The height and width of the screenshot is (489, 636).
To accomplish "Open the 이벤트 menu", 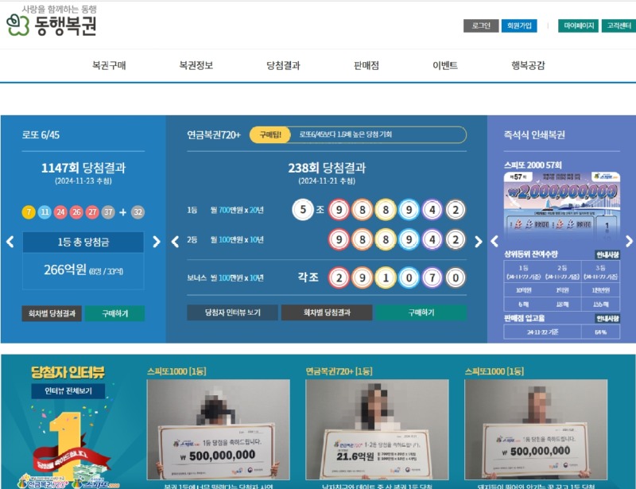I will (x=445, y=65).
